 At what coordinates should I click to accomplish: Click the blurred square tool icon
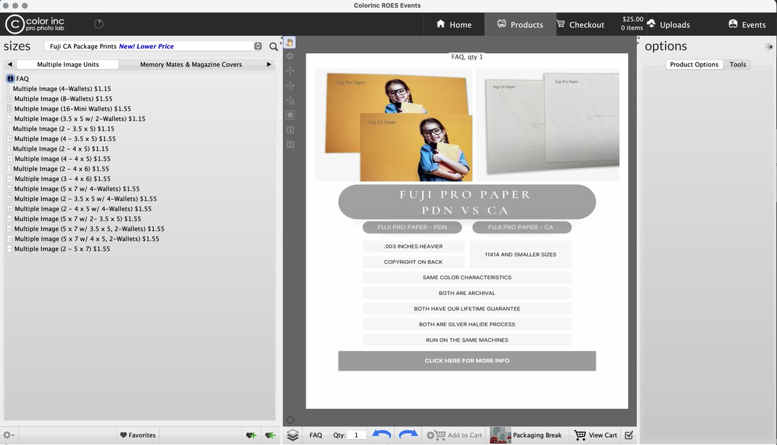click(x=290, y=115)
